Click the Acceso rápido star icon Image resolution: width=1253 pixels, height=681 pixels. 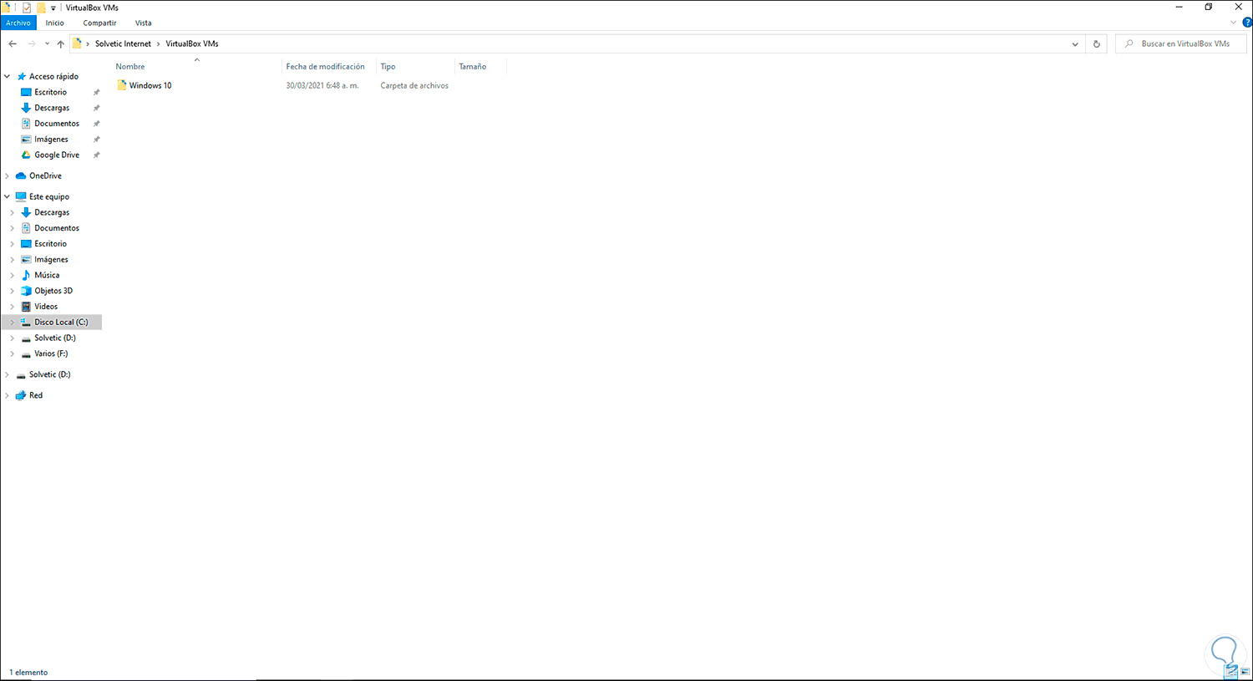coord(22,76)
